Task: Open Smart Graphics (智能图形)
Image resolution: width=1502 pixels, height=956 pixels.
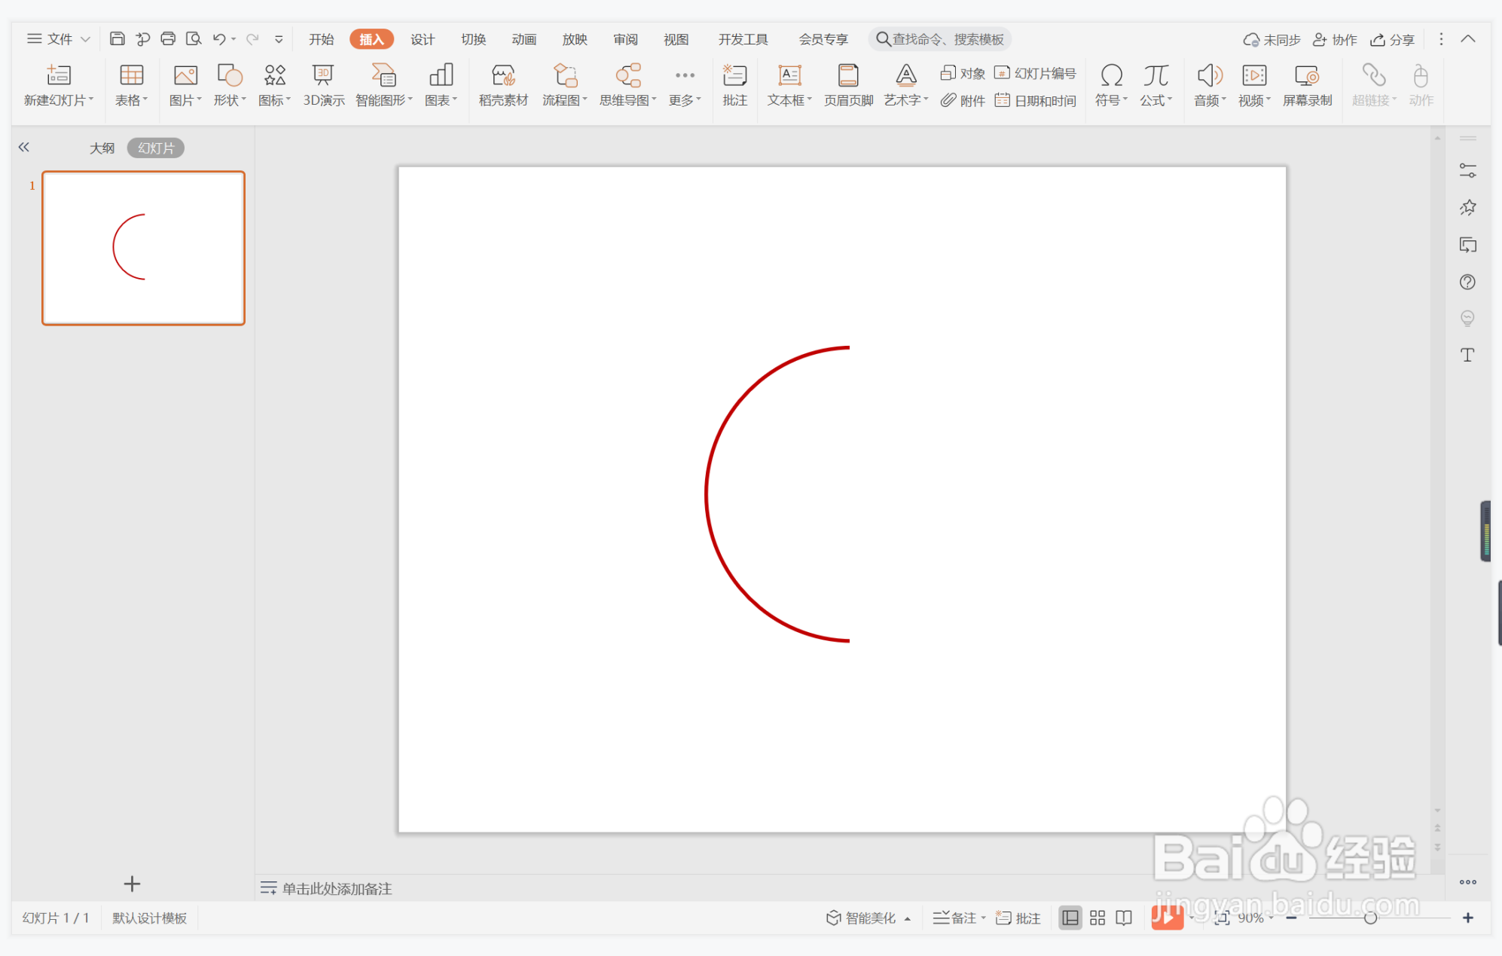Action: pyautogui.click(x=383, y=85)
